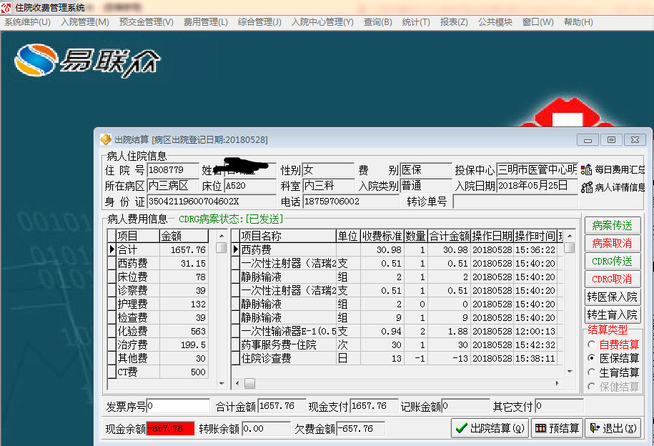Open the 窗口(W) menu
Image resolution: width=654 pixels, height=446 pixels.
(x=538, y=22)
